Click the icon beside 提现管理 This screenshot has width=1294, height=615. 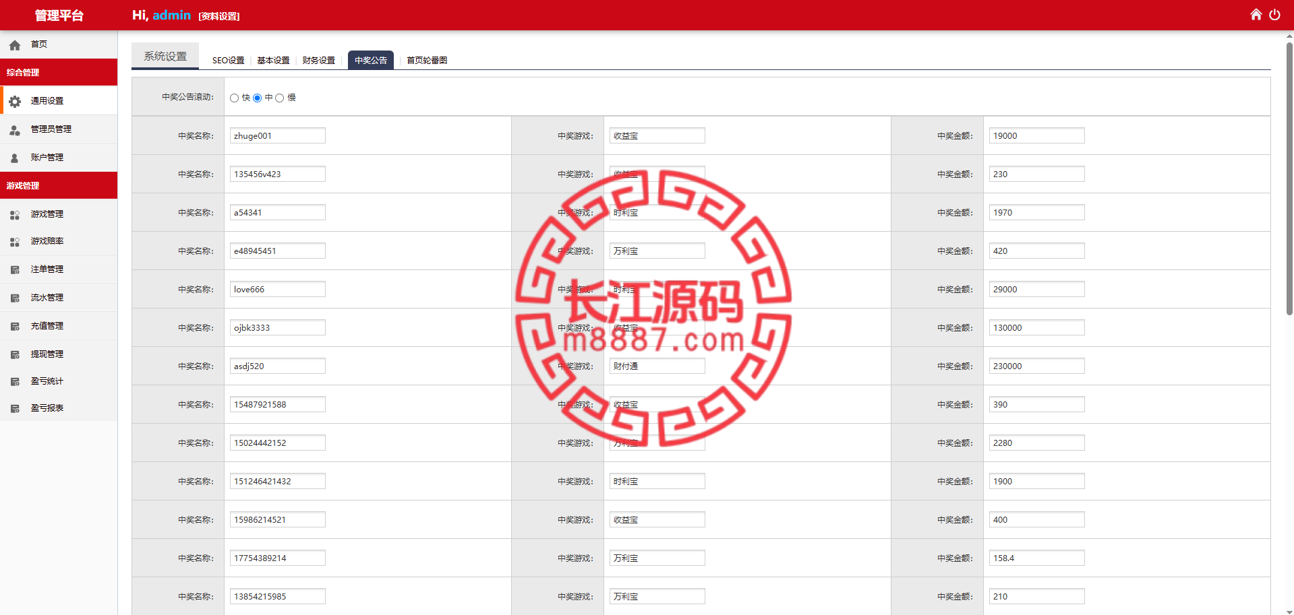[15, 355]
